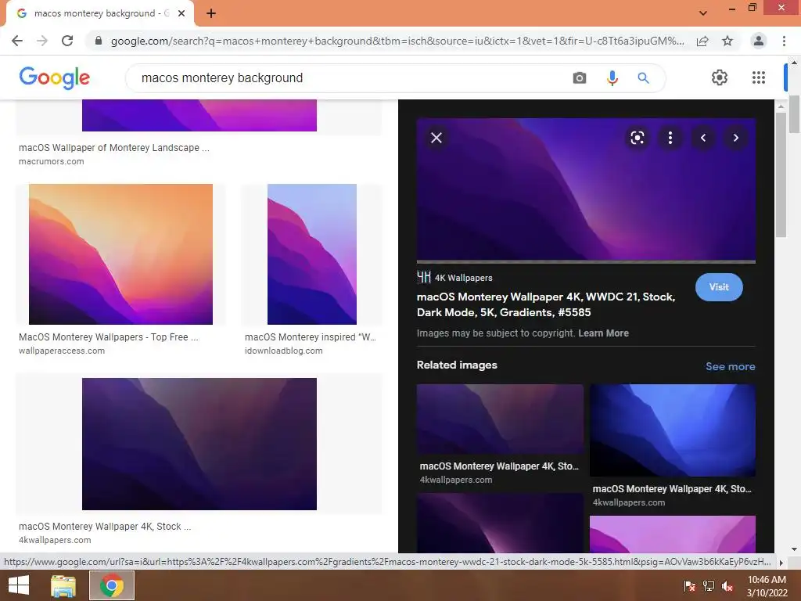Open File Explorer from the taskbar
801x601 pixels.
[63, 585]
